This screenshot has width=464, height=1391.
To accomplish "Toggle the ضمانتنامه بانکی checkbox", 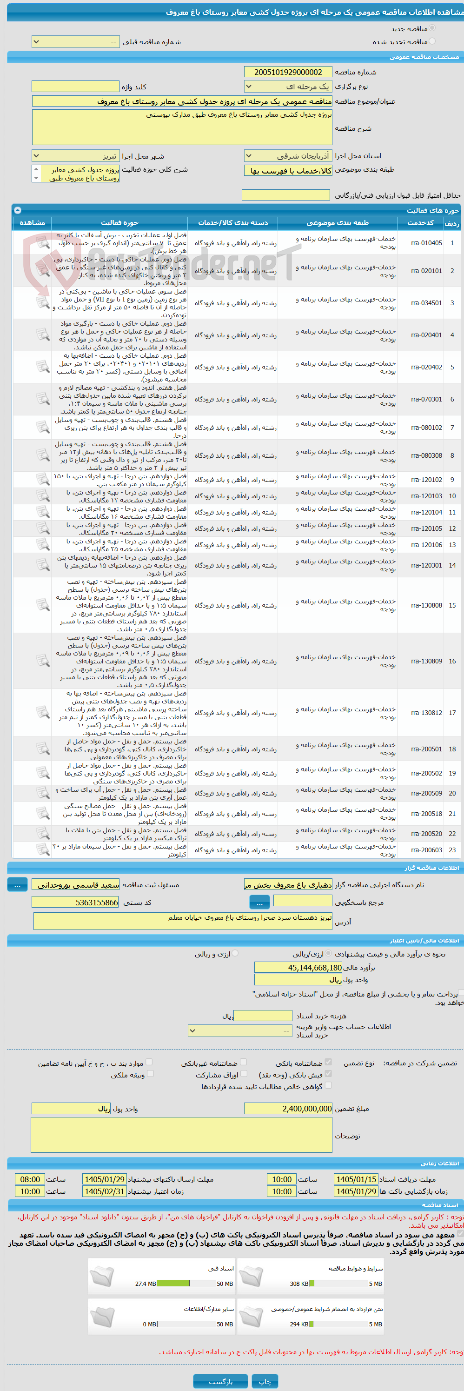I will pyautogui.click(x=328, y=1063).
